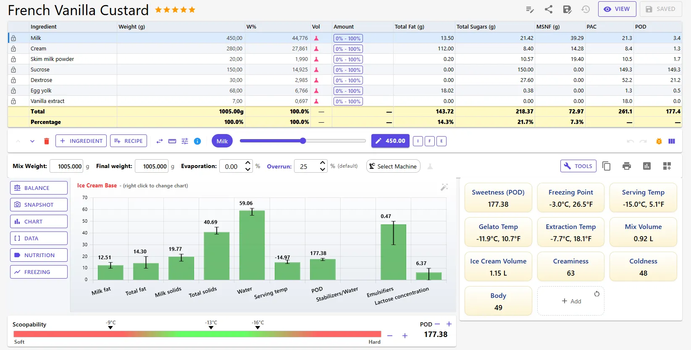The height and width of the screenshot is (350, 691).
Task: Click the refresh icon on the Add card
Action: tap(597, 294)
